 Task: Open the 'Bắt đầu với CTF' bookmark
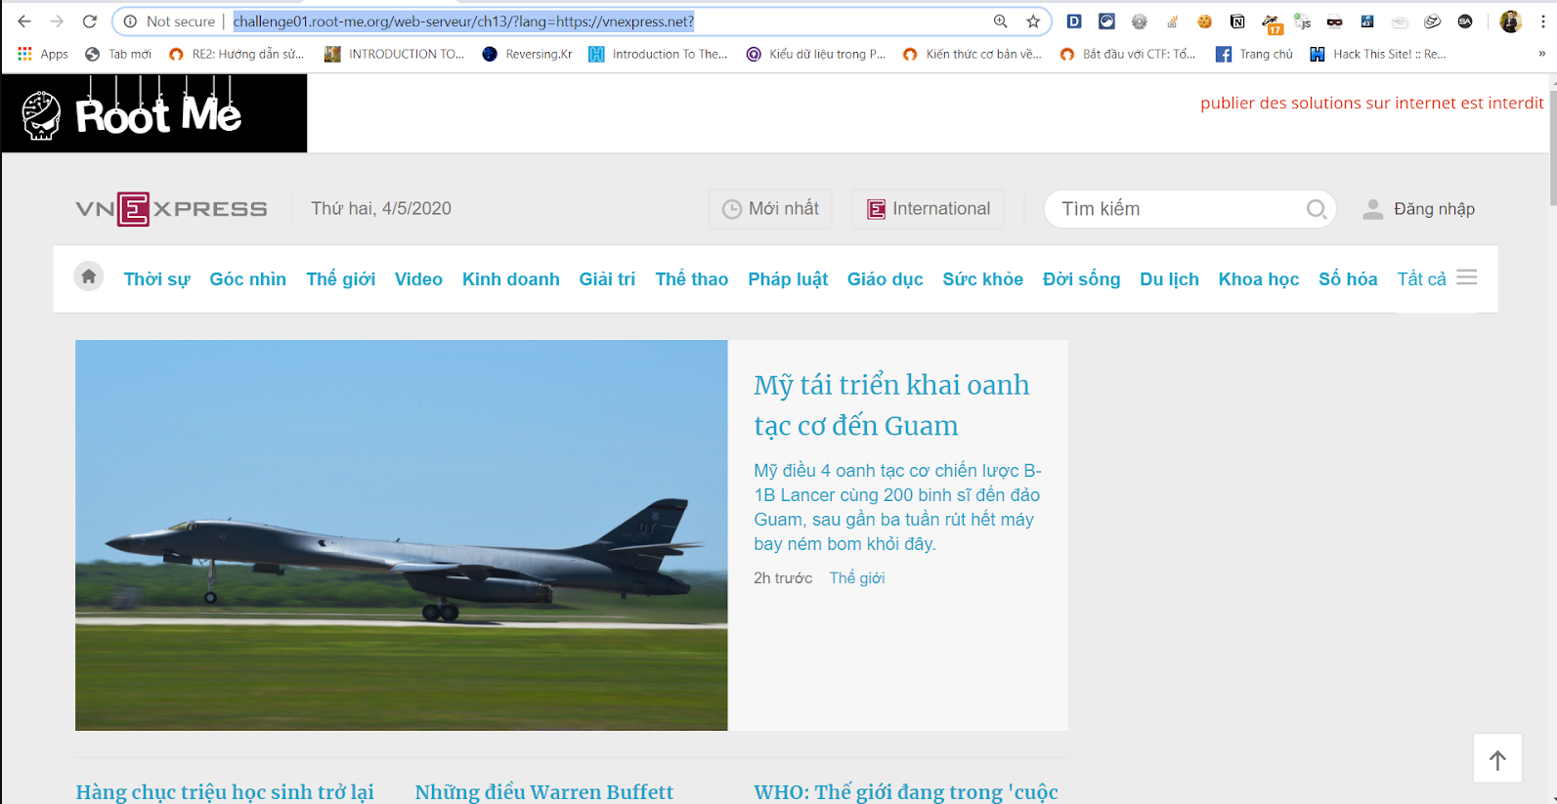(1128, 55)
